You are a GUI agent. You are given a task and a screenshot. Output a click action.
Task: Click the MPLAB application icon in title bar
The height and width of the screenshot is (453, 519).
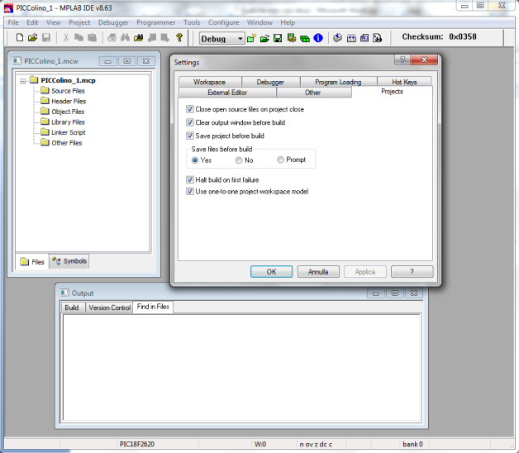coord(8,8)
